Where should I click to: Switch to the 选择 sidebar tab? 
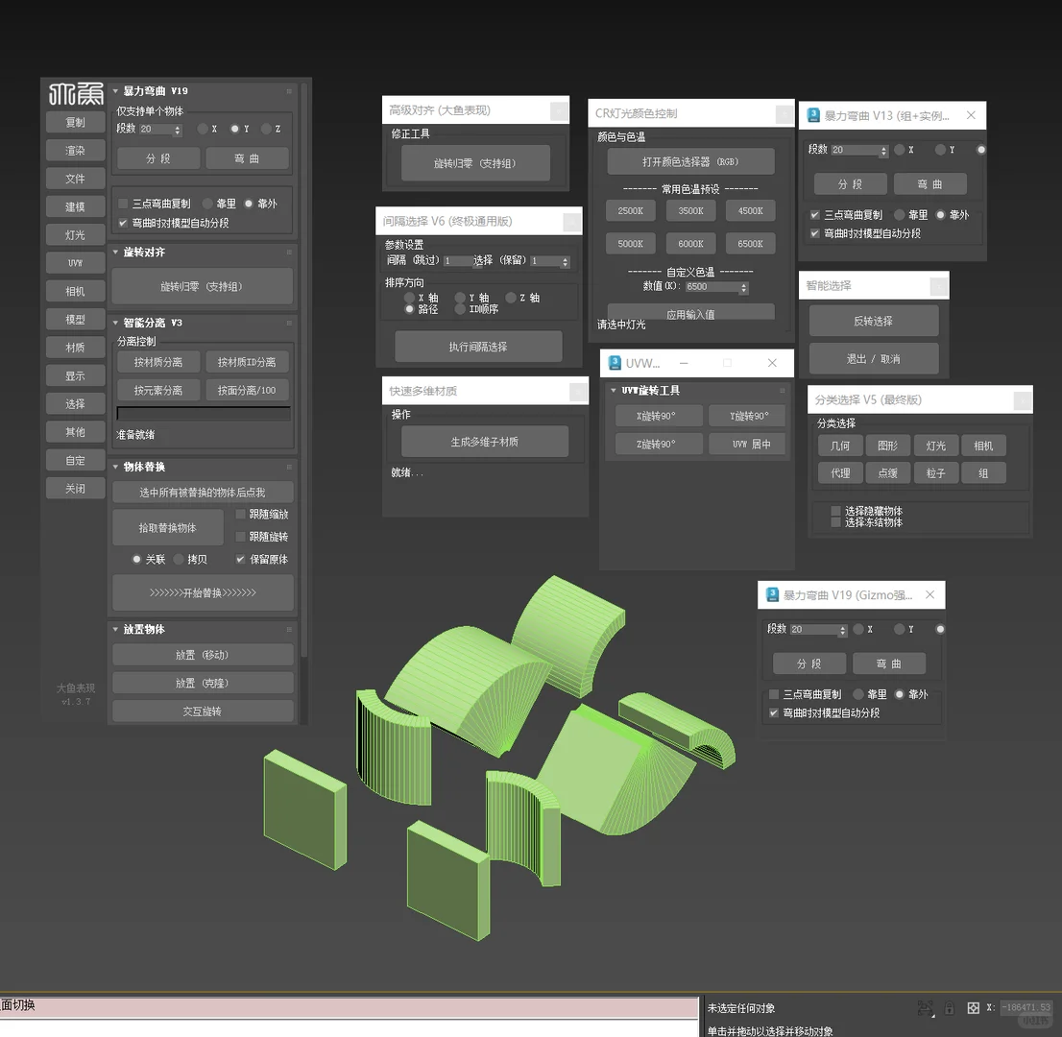click(x=75, y=403)
